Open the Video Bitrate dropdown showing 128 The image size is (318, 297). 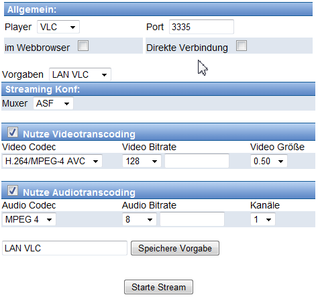(142, 161)
